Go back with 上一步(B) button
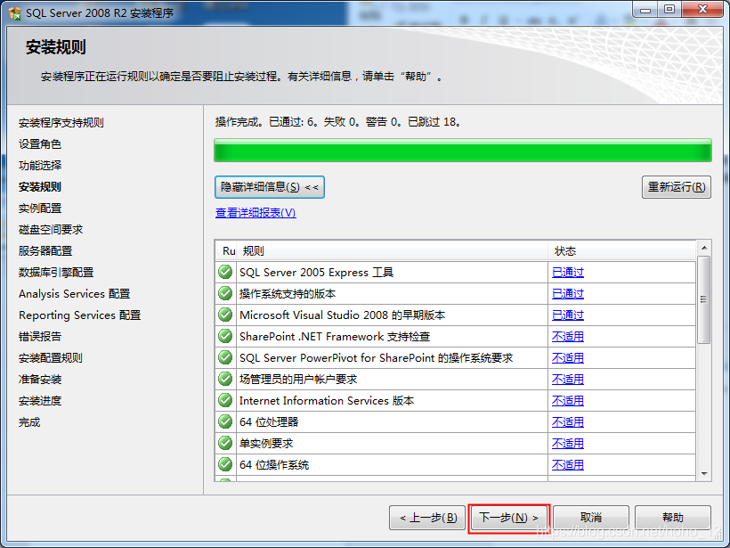 (427, 518)
